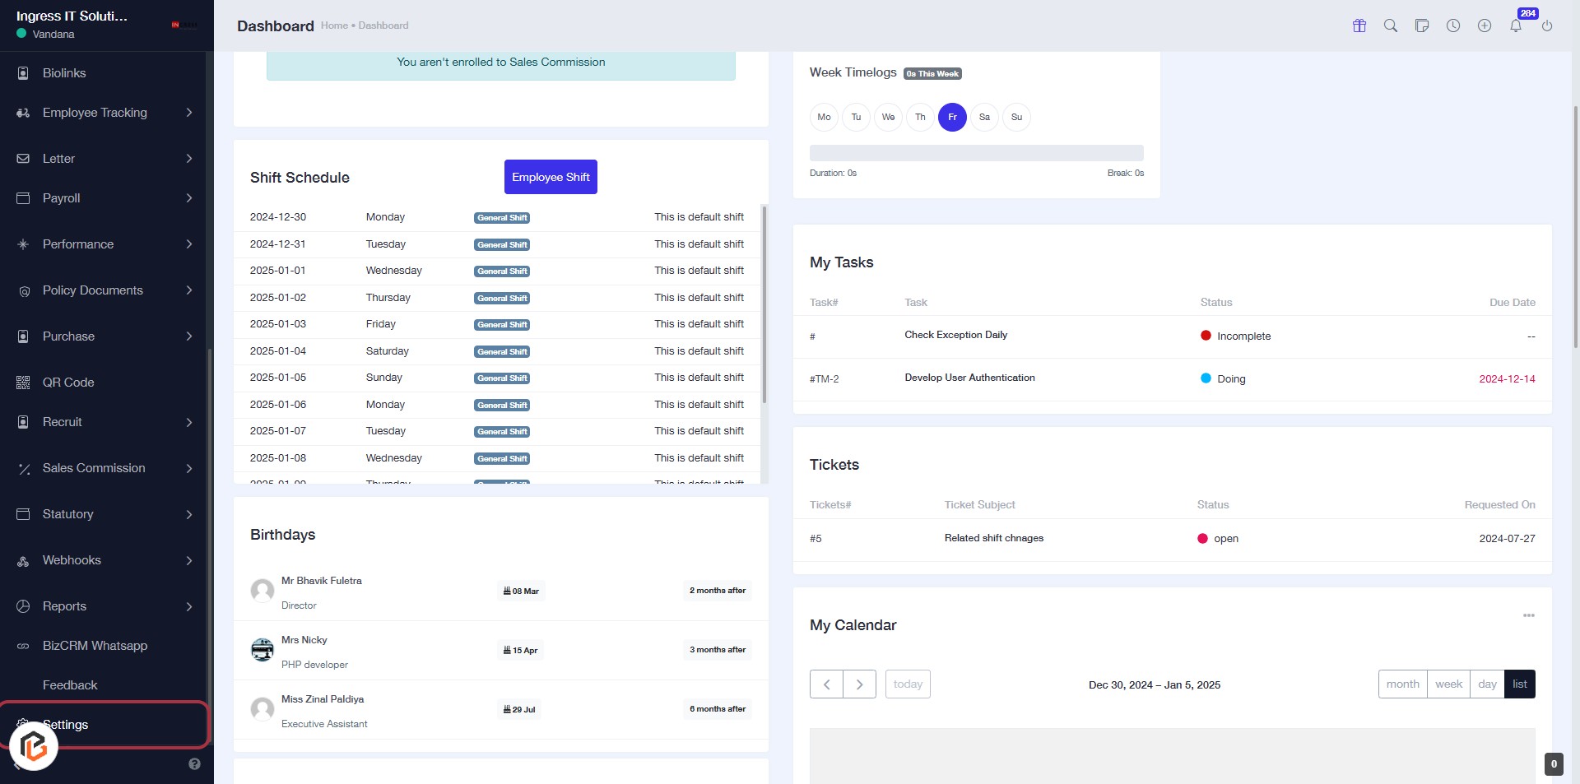Click the clock timer icon
Screen dimensions: 1580x784
pos(1453,26)
